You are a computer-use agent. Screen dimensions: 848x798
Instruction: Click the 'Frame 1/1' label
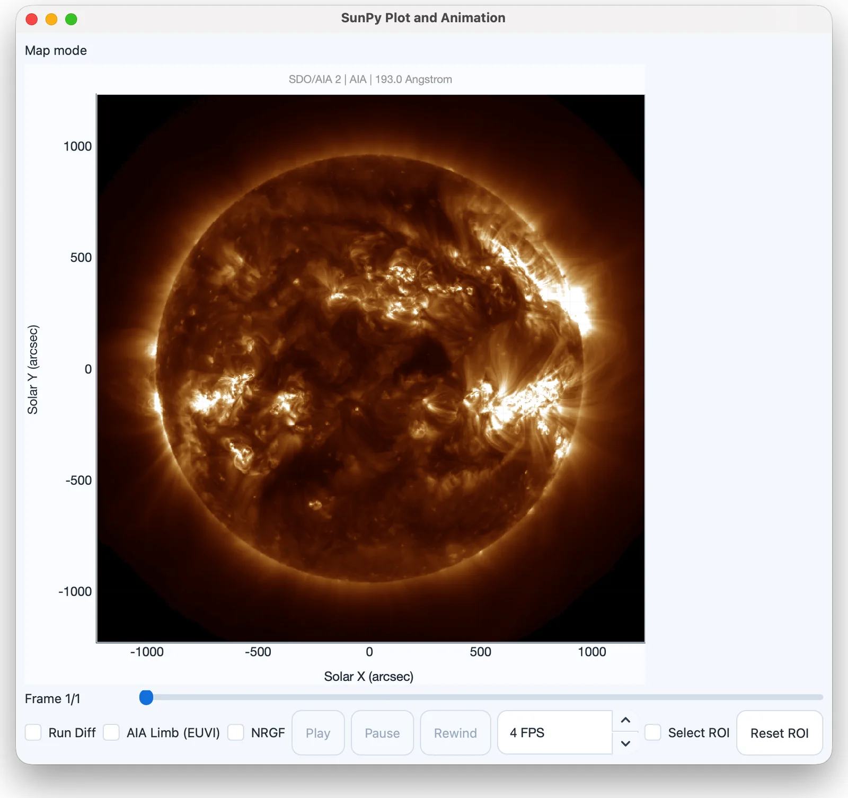click(x=52, y=699)
